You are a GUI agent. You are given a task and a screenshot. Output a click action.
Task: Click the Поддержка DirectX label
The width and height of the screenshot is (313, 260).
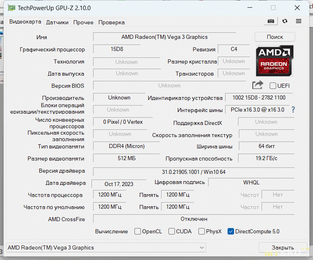tap(198, 123)
